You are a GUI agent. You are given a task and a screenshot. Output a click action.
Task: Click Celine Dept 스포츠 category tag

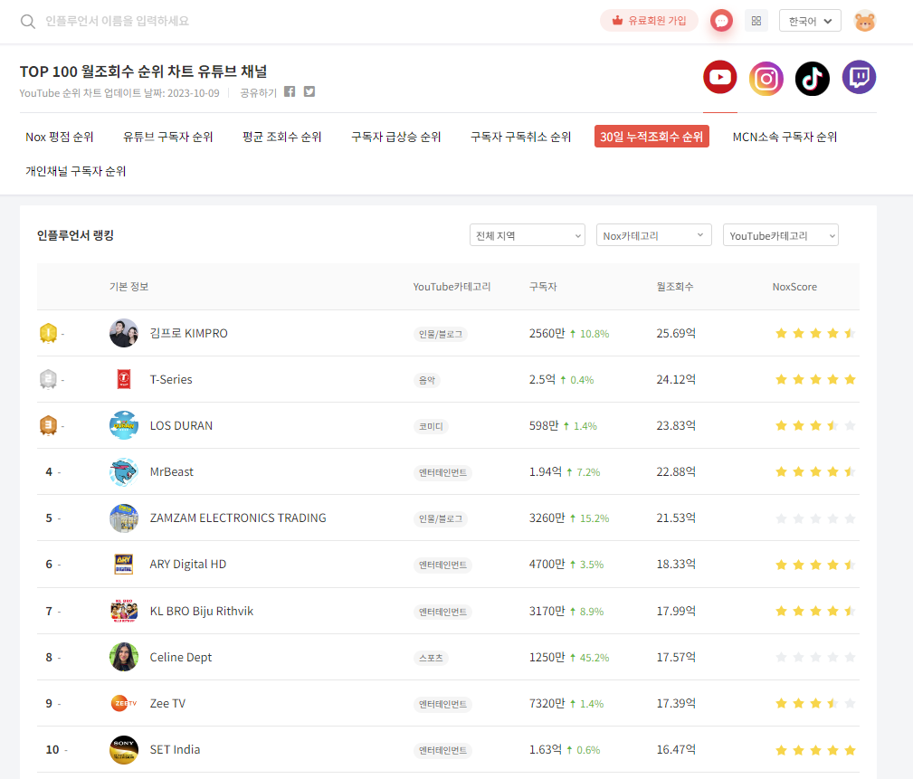[431, 658]
